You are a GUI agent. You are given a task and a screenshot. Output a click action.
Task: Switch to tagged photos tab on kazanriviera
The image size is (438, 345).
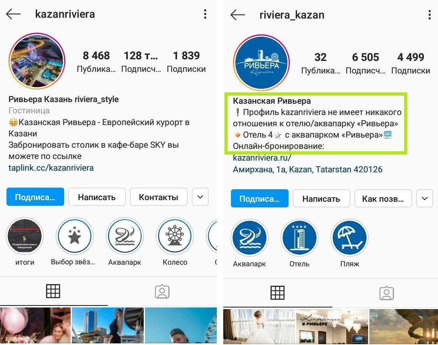pos(162,291)
